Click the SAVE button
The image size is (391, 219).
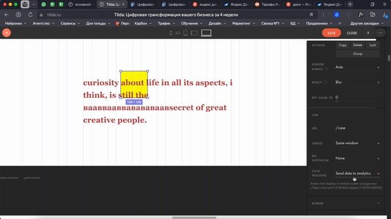331,33
